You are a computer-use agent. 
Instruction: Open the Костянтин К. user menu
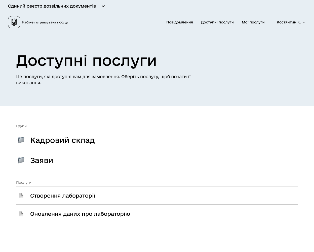(291, 22)
